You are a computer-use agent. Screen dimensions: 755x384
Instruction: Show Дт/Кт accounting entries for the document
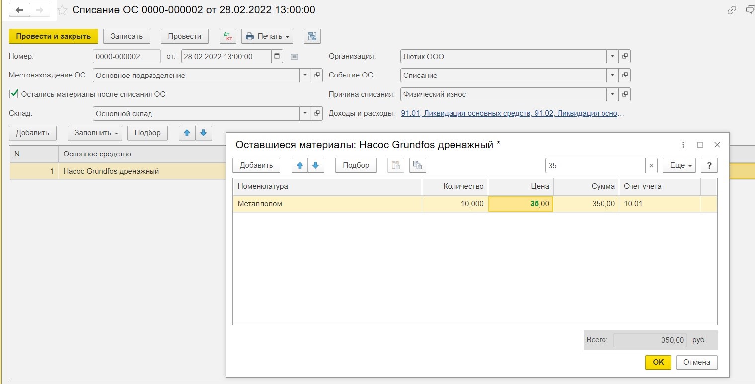[228, 36]
